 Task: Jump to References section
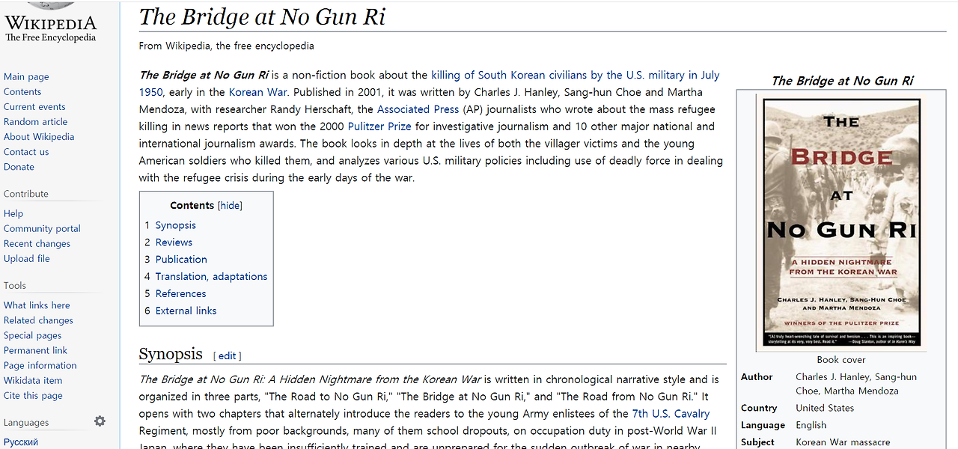pos(180,294)
